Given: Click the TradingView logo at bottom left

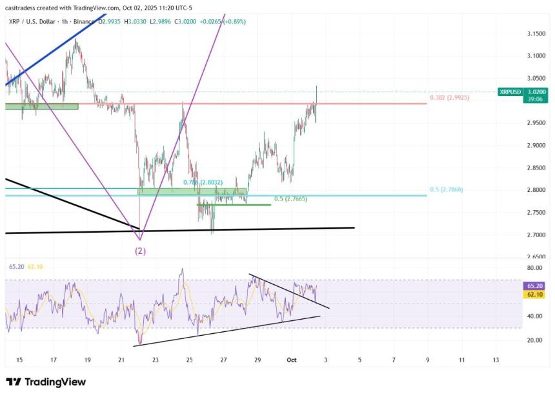Looking at the screenshot, I should click(x=45, y=382).
